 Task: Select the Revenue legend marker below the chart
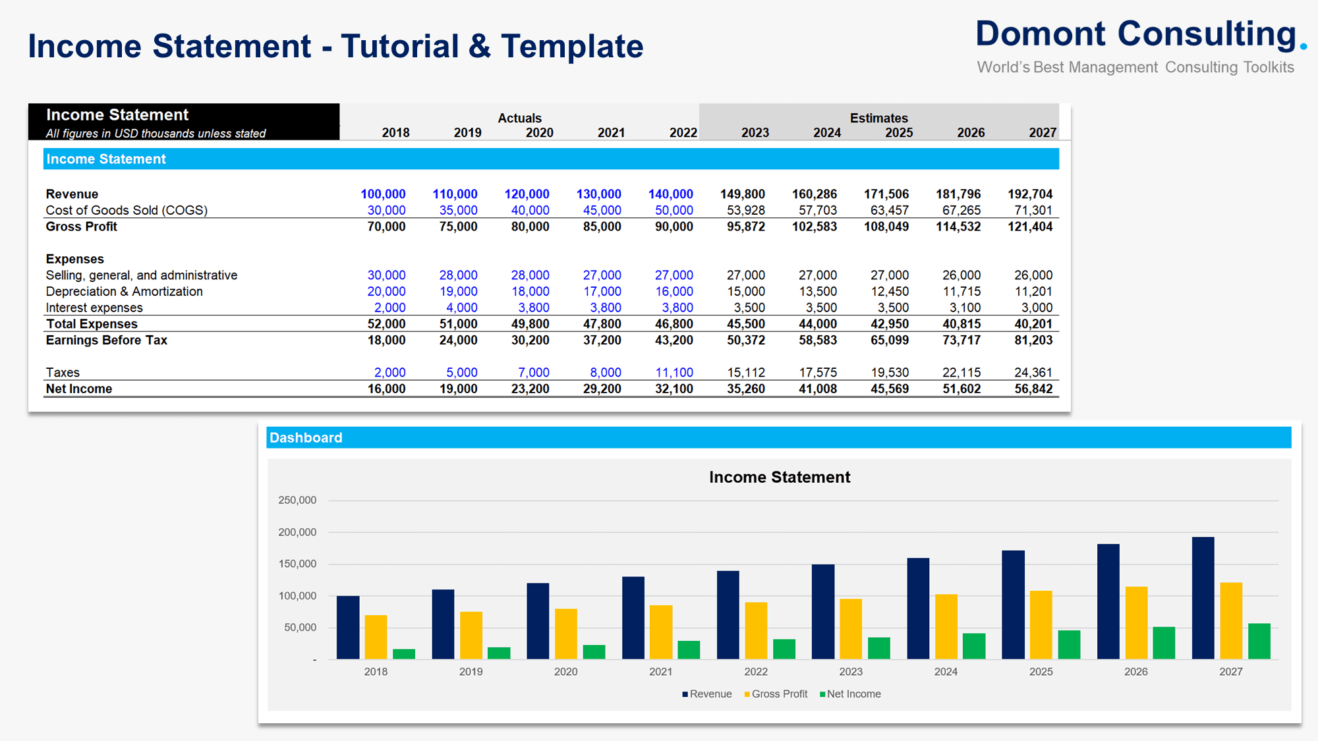coord(685,694)
